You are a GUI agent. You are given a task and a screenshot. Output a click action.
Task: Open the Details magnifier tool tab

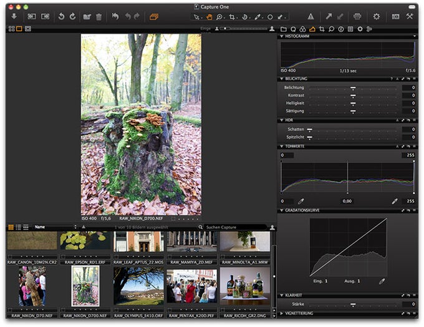331,29
